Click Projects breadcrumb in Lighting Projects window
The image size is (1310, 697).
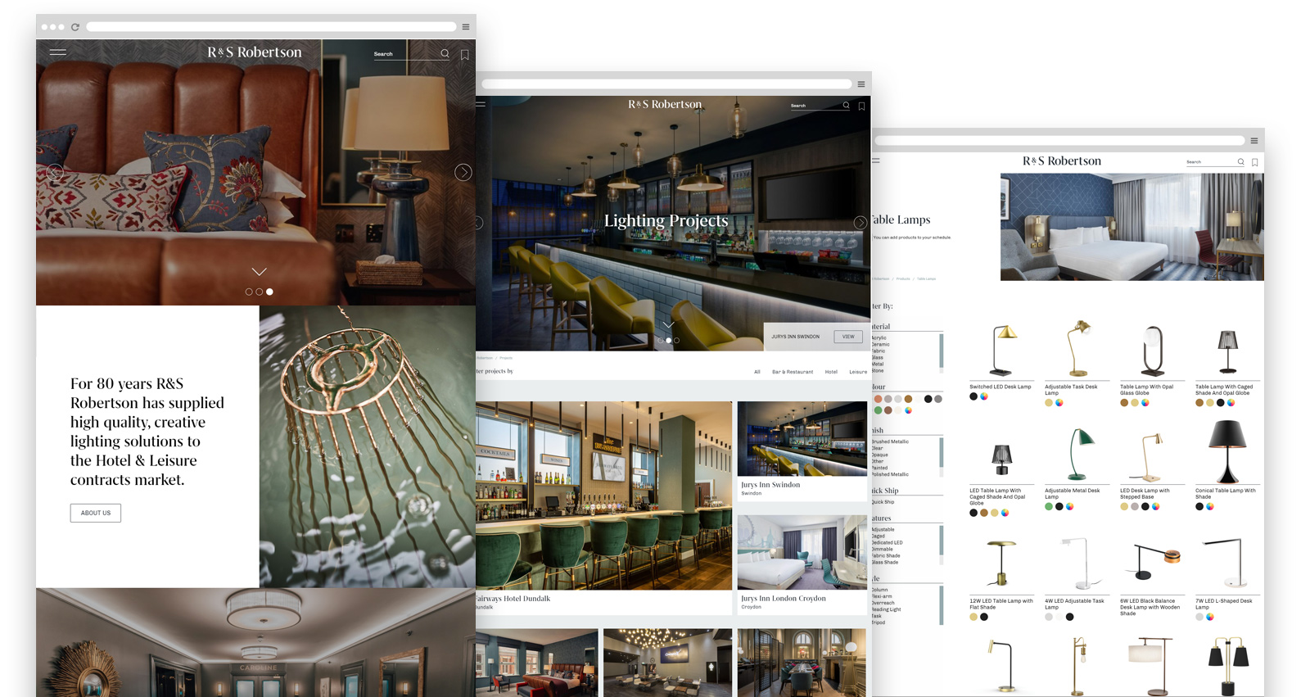pos(506,358)
